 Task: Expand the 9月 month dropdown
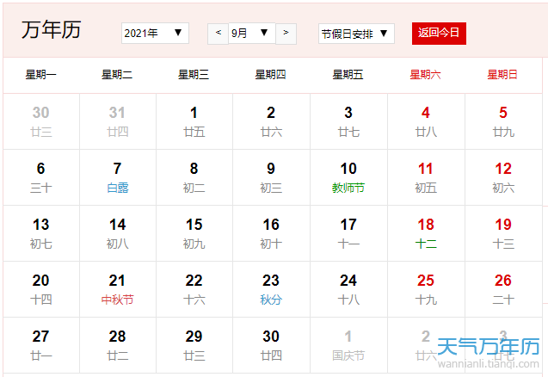(251, 34)
